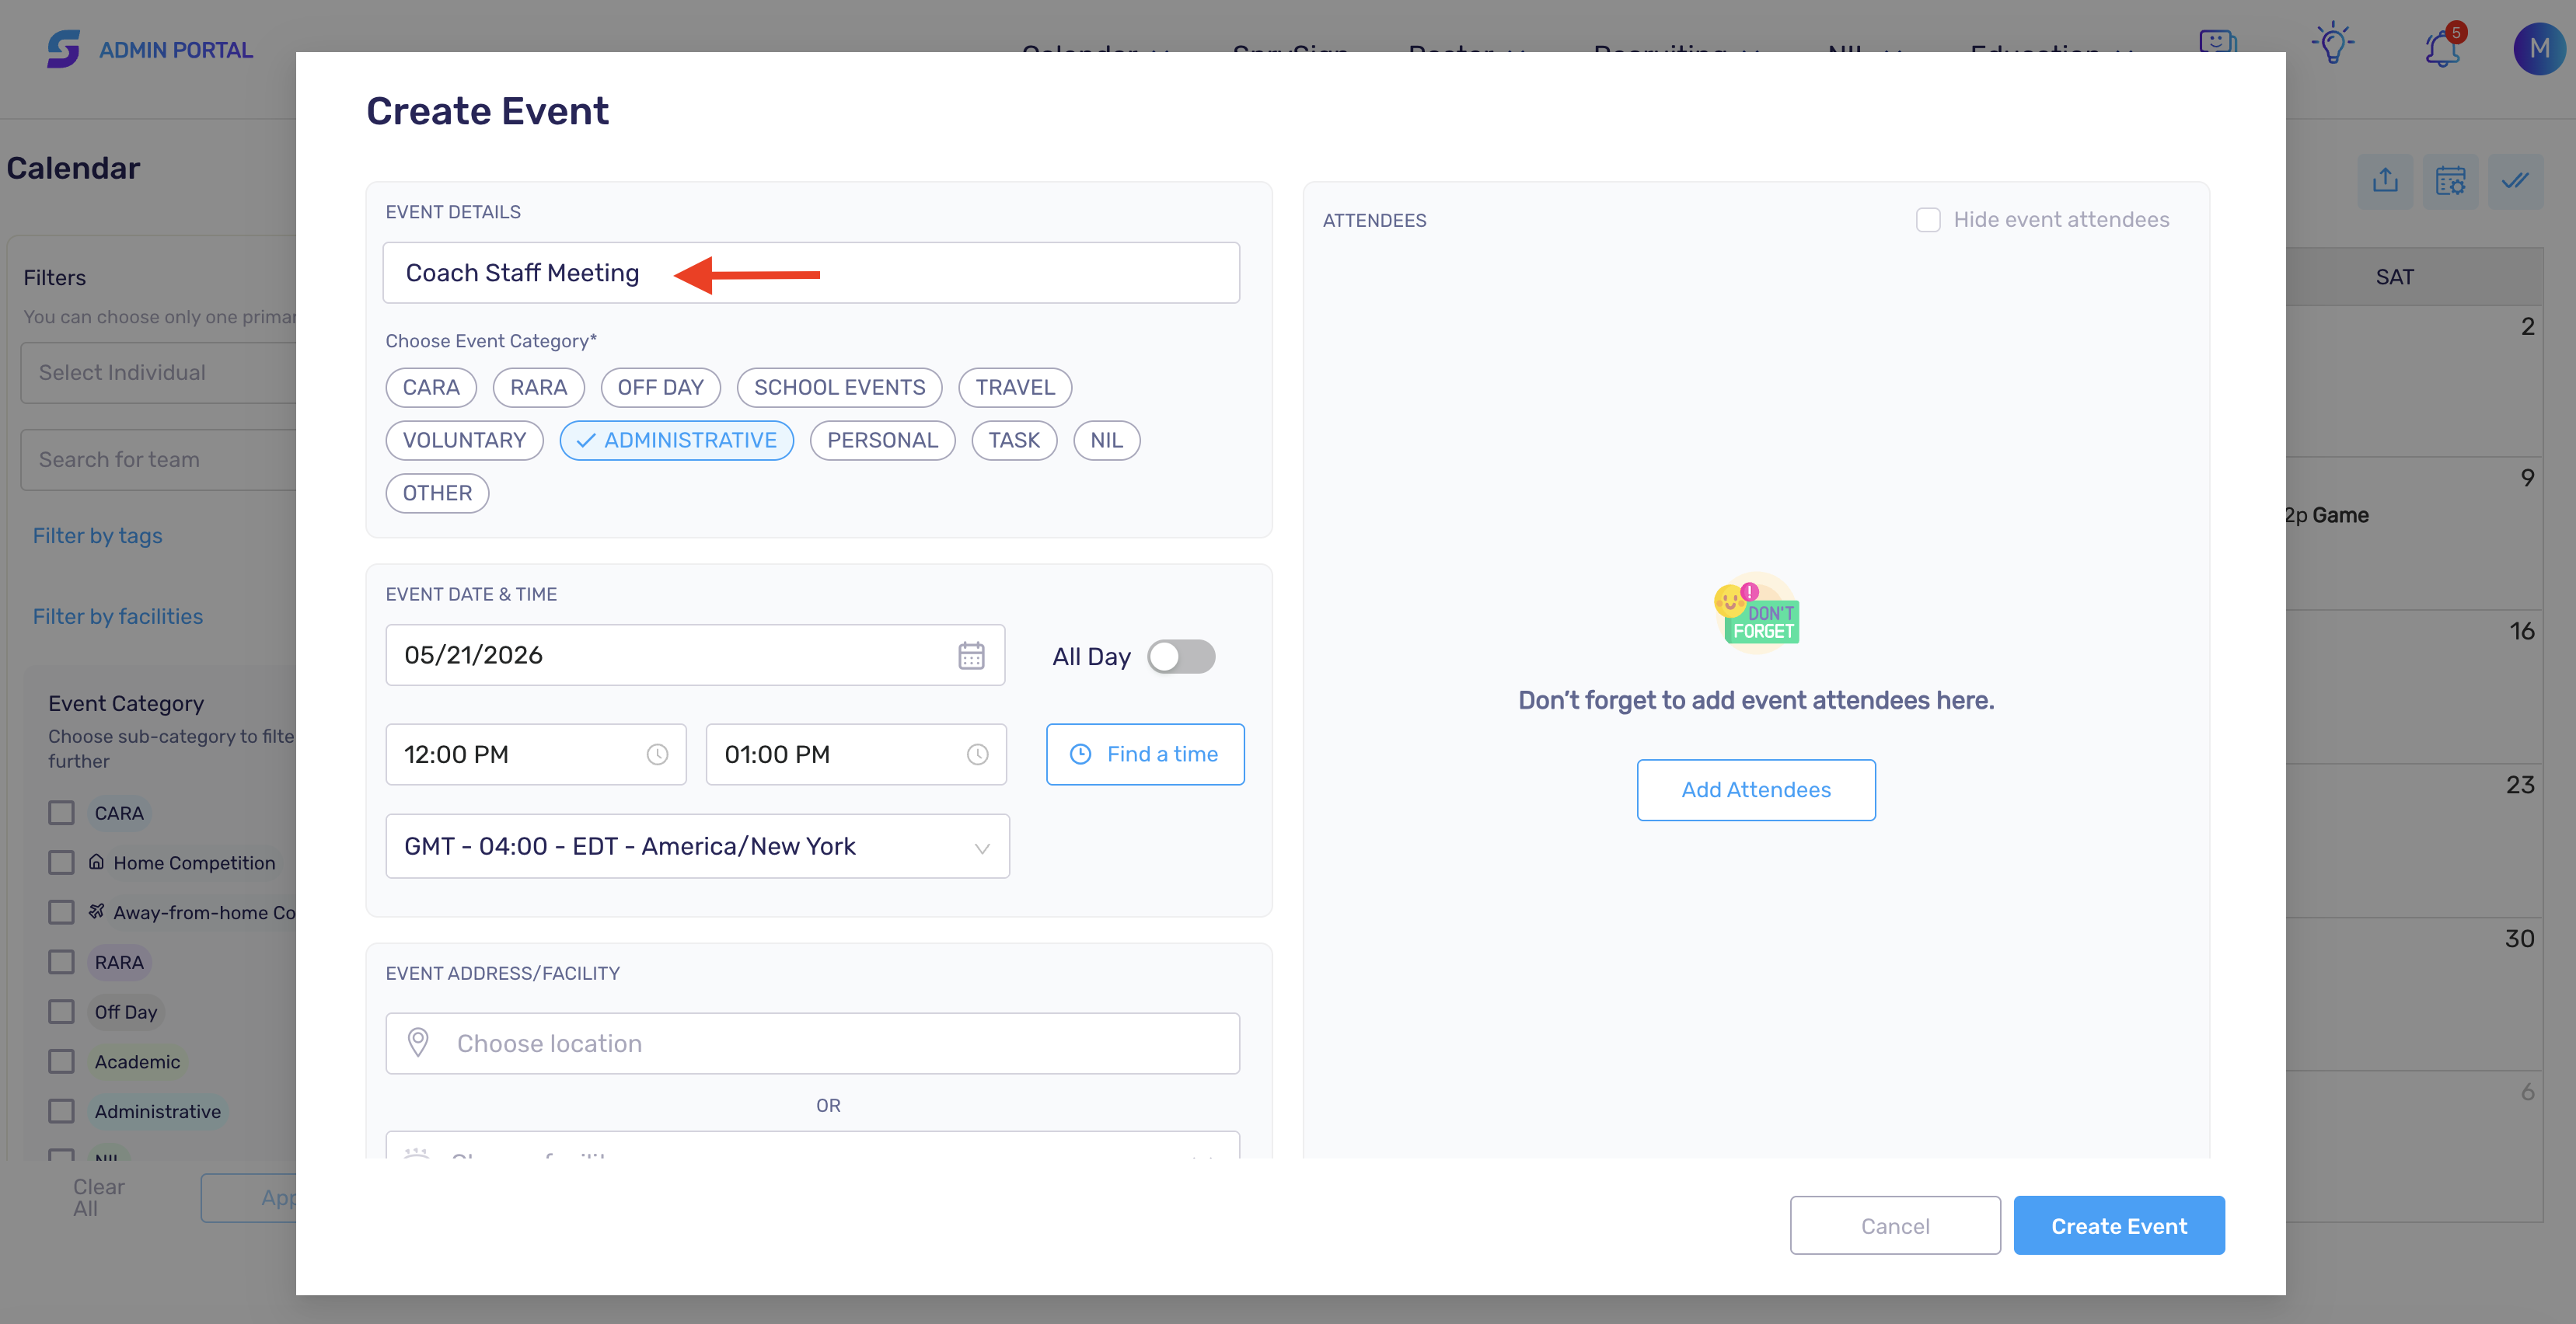Open the notifications bell icon
2576x1324 pixels.
click(x=2443, y=47)
